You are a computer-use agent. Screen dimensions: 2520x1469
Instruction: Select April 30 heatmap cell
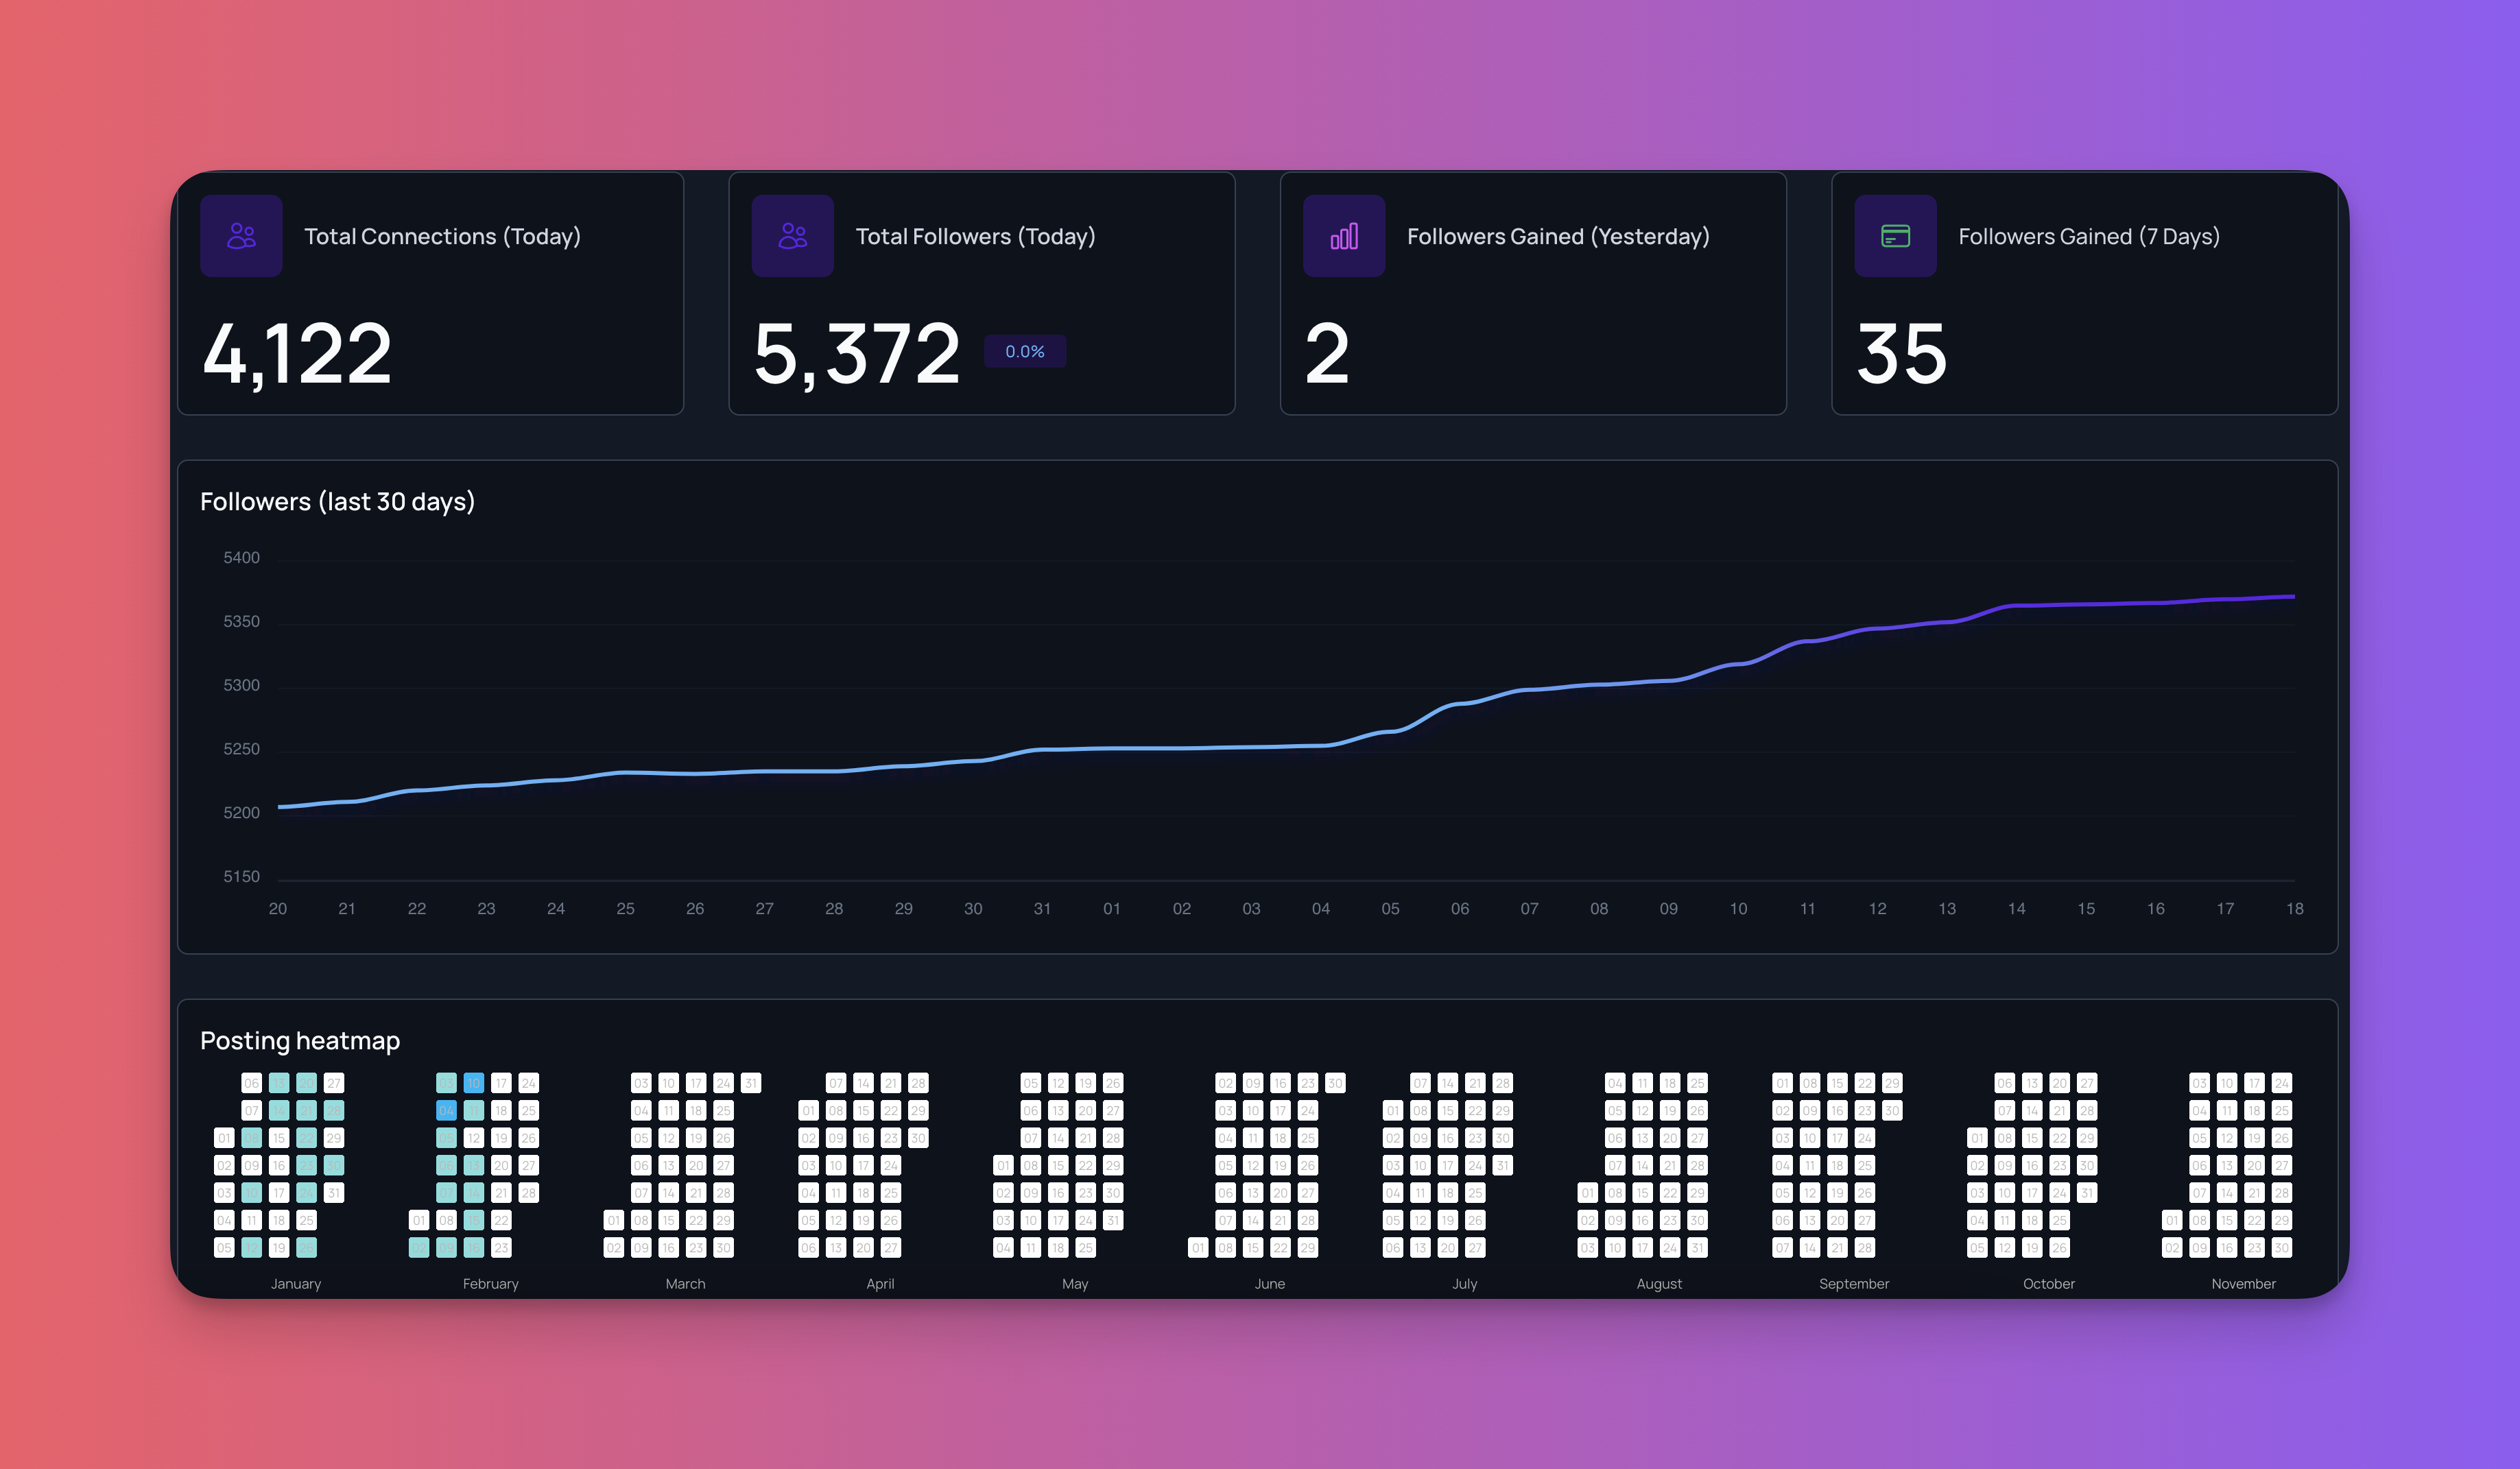(918, 1138)
